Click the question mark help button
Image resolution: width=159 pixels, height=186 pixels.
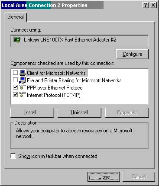(146, 5)
